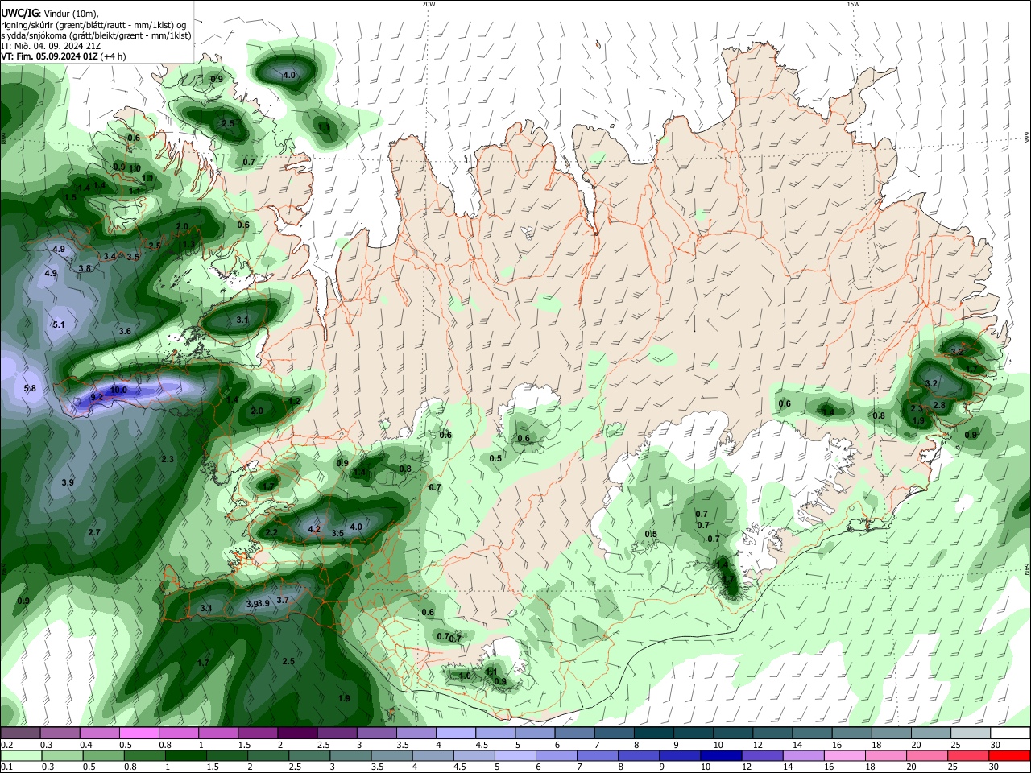
Task: Pick the white upper legend swatch starting at 30
Action: coord(1011,734)
